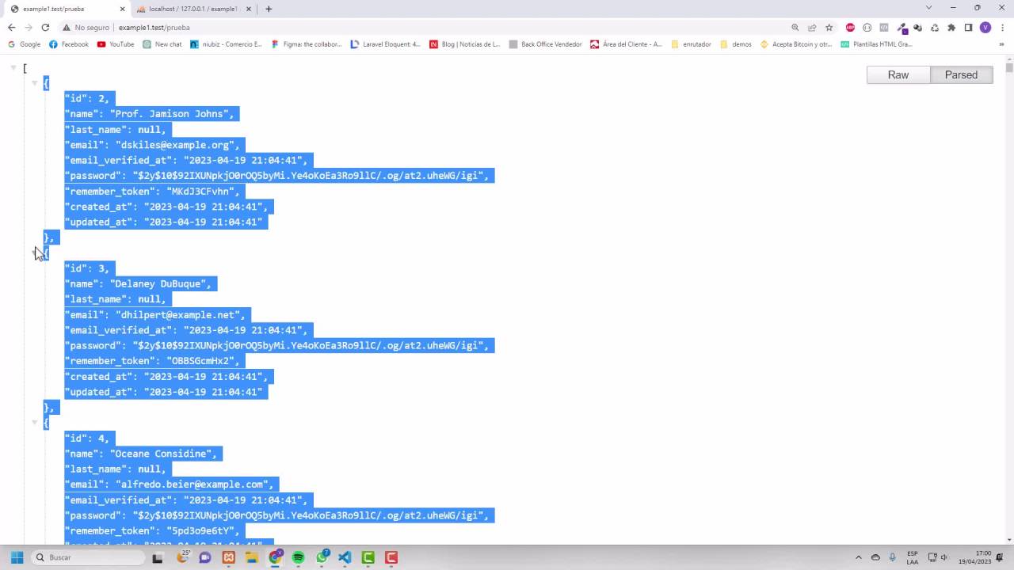Open WhatsApp from the taskbar
This screenshot has width=1014, height=570.
(322, 557)
